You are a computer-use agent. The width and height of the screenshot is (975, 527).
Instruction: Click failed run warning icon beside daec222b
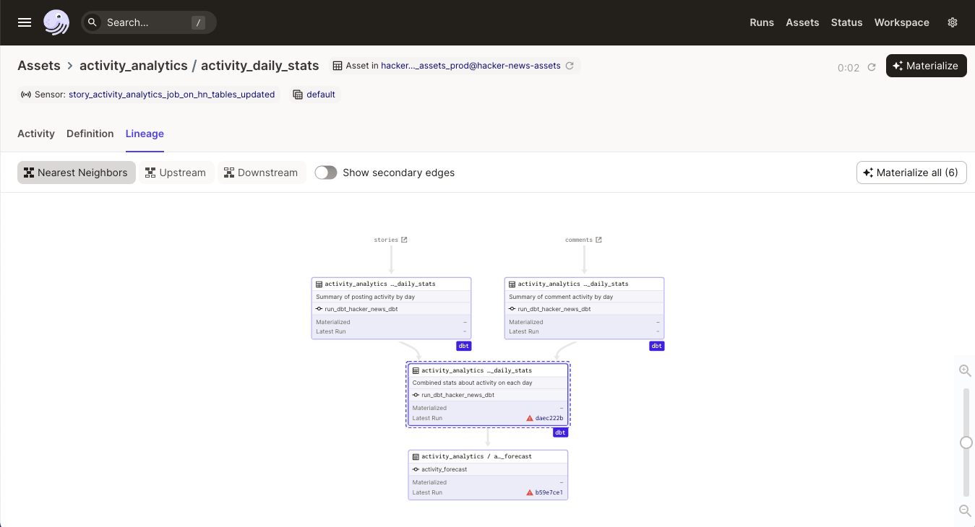[530, 418]
